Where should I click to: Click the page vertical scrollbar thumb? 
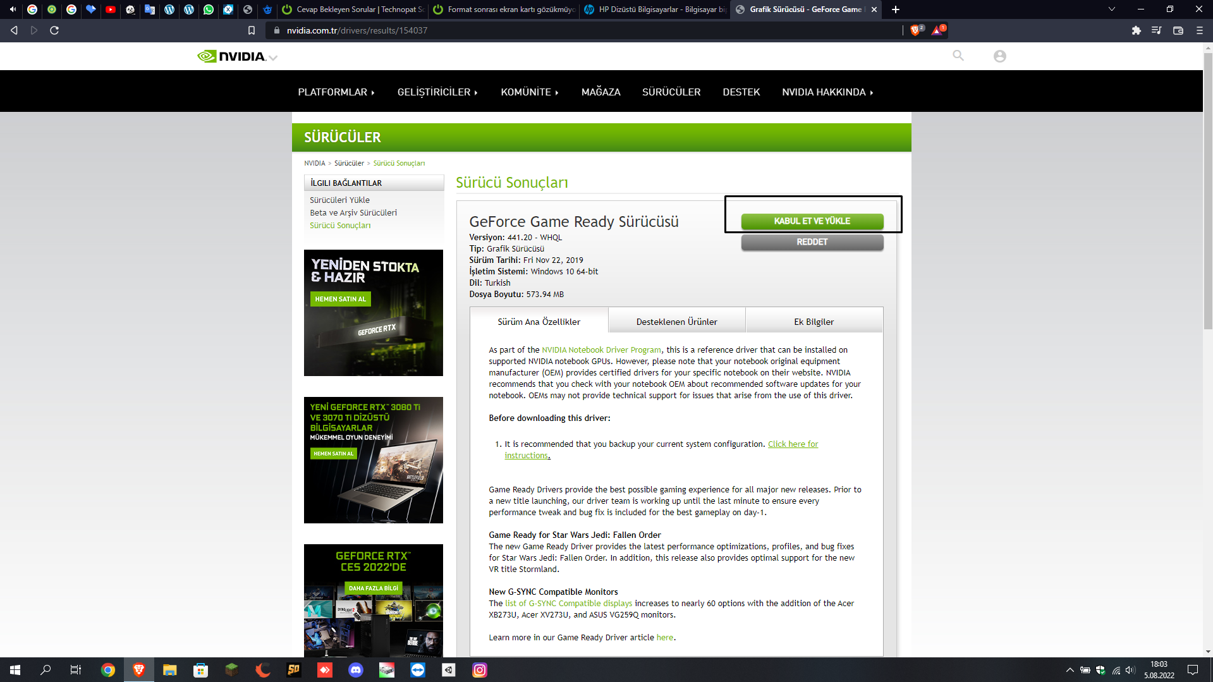point(1208,190)
